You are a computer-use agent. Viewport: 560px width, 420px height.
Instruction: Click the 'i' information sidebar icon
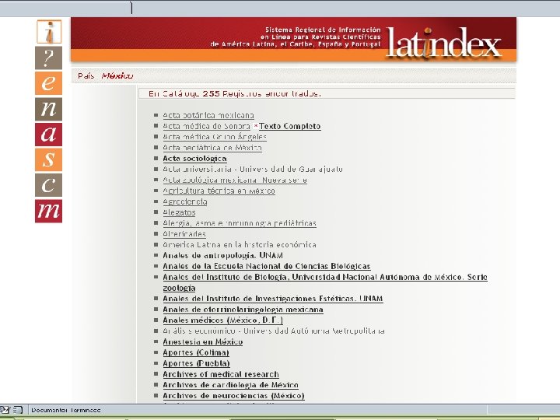click(x=49, y=32)
